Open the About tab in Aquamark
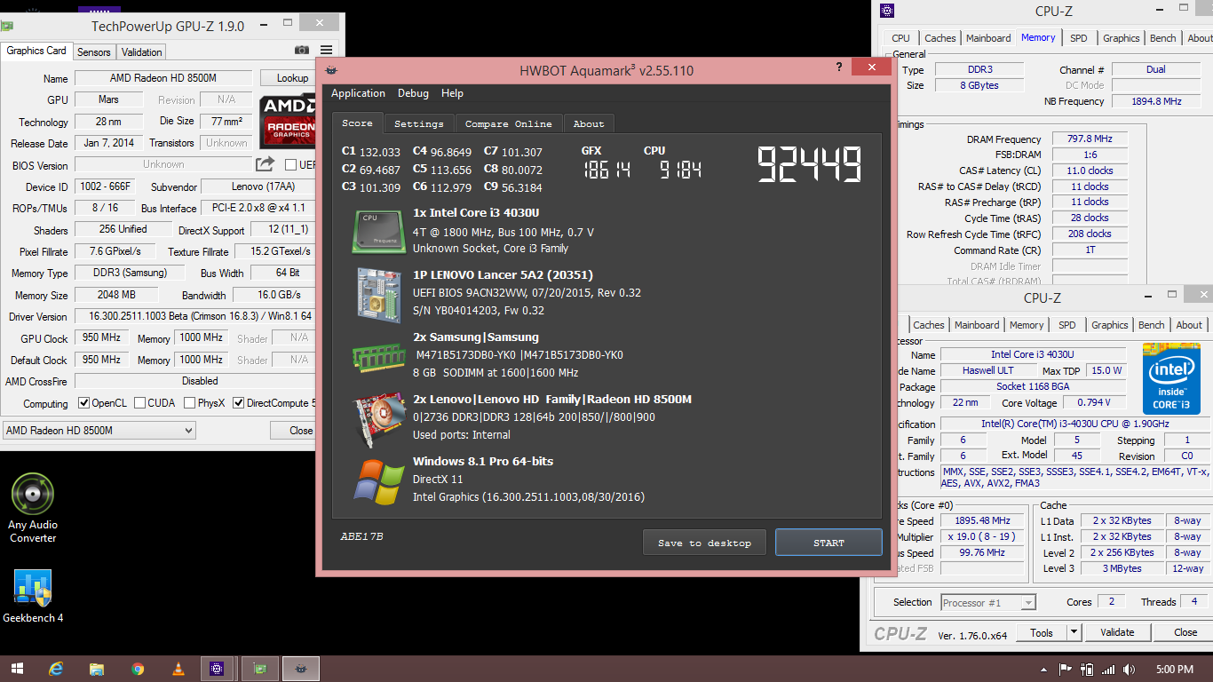 pos(589,123)
